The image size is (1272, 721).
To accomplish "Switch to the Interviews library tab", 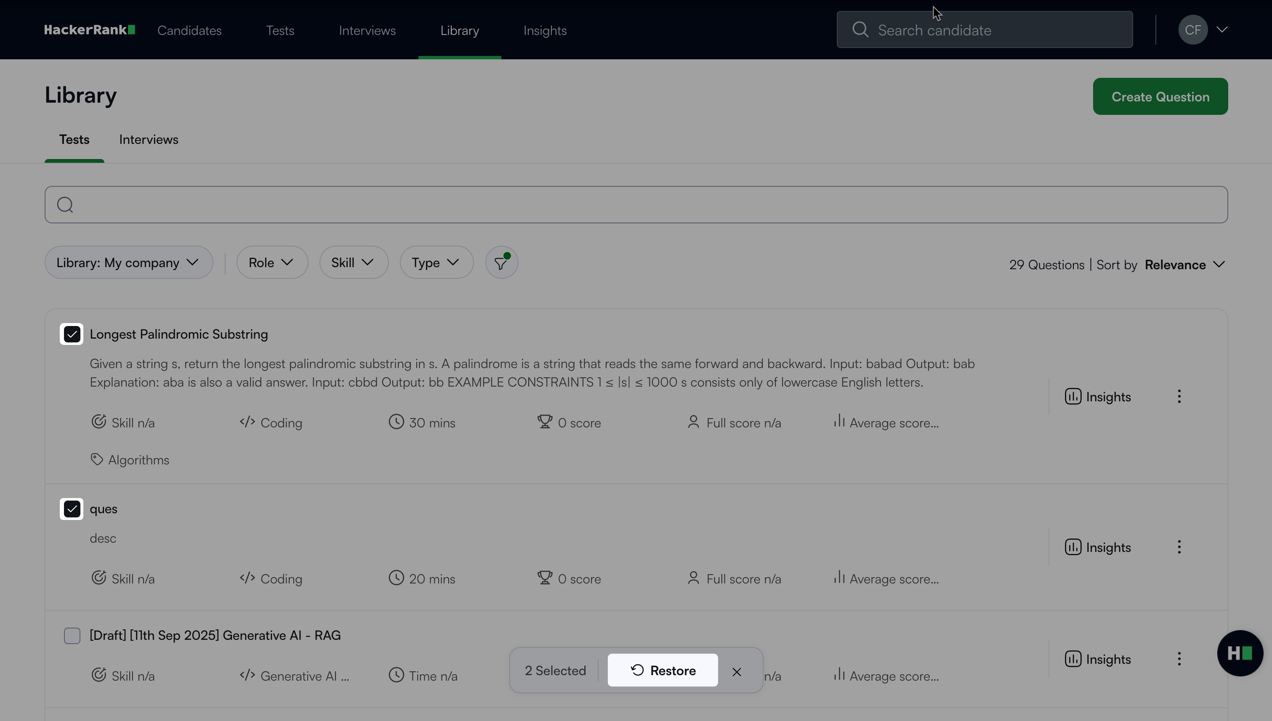I will [149, 140].
